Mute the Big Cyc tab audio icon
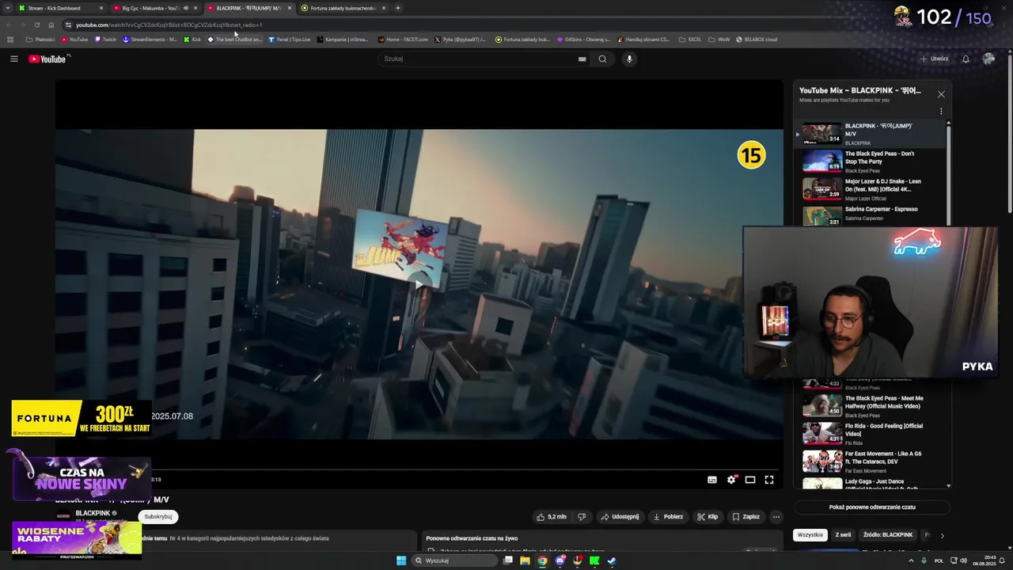 [186, 8]
